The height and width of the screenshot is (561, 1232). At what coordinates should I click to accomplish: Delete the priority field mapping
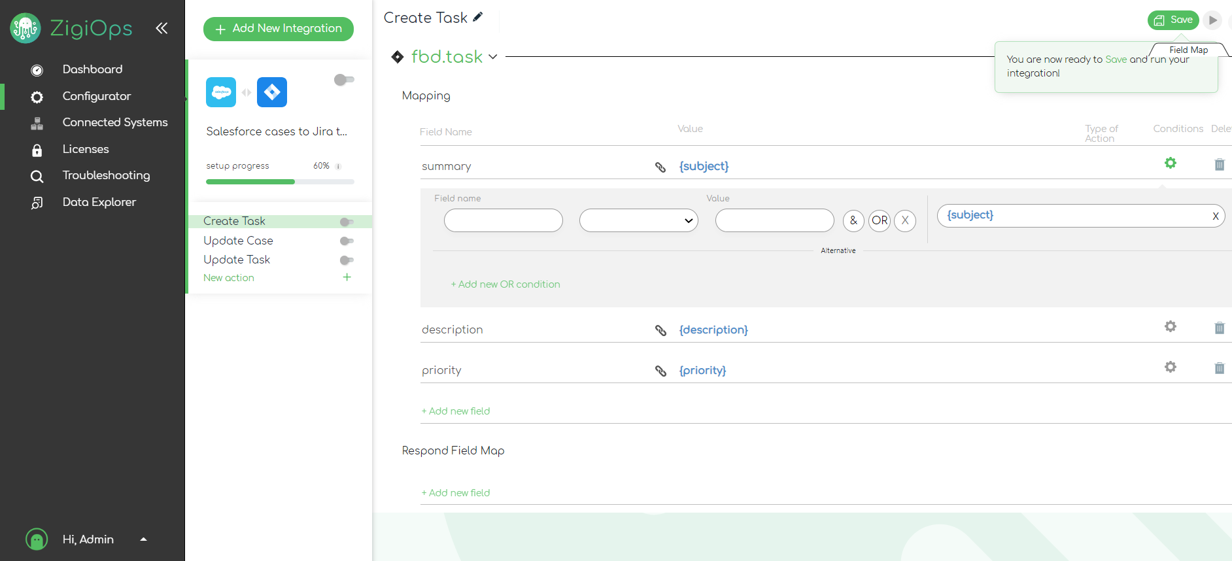(1220, 368)
